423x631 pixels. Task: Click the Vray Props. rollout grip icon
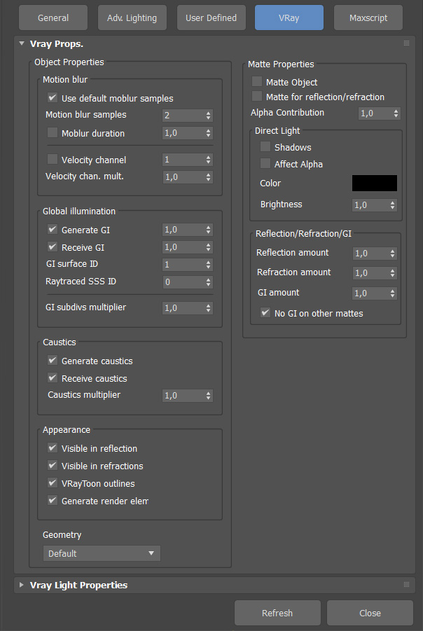click(406, 43)
